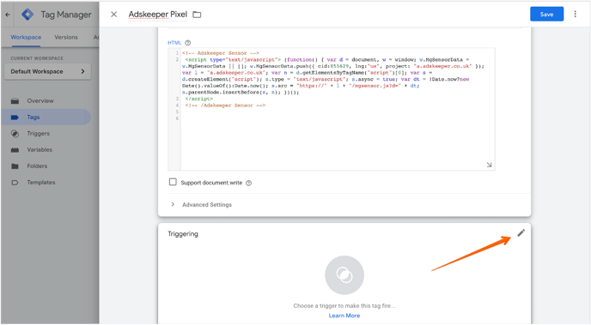This screenshot has width=591, height=325.
Task: Open the Learn More link
Action: pos(344,316)
